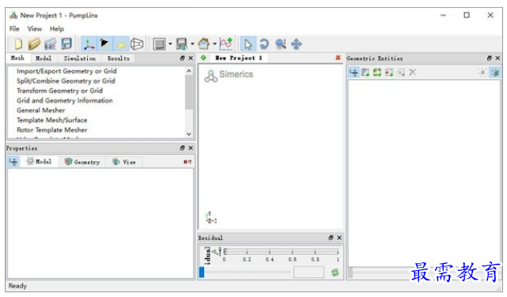The height and width of the screenshot is (297, 507).
Task: Toggle the blue 3D cube display icon
Action: pos(494,73)
